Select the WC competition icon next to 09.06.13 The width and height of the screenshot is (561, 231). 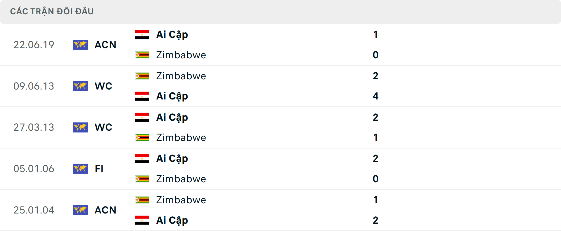80,86
